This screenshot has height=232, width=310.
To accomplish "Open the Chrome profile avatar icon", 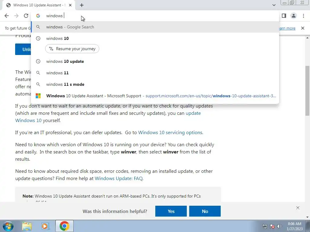I will tap(294, 16).
